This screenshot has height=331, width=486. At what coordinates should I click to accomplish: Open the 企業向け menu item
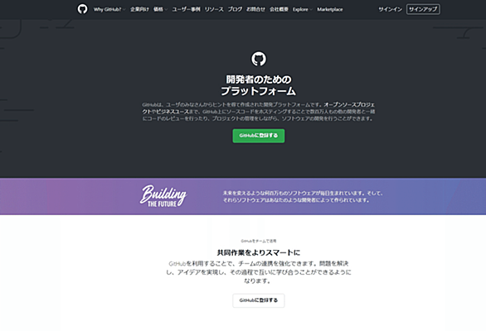point(139,9)
